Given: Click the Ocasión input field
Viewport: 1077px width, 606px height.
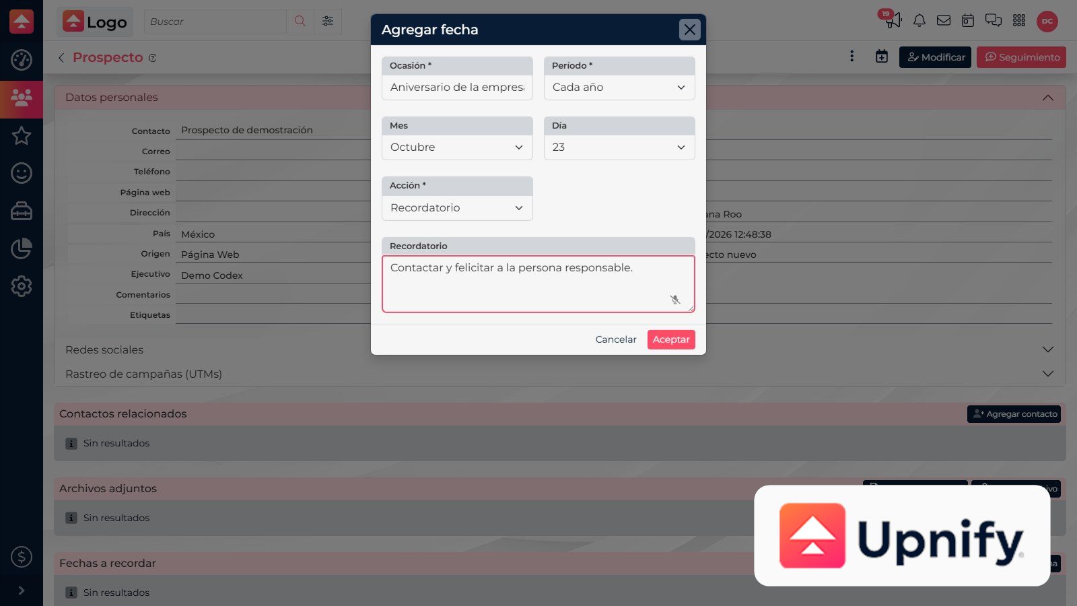Looking at the screenshot, I should tap(457, 88).
